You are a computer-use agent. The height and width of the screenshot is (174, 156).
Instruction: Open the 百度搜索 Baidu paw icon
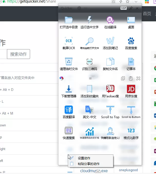(131, 41)
